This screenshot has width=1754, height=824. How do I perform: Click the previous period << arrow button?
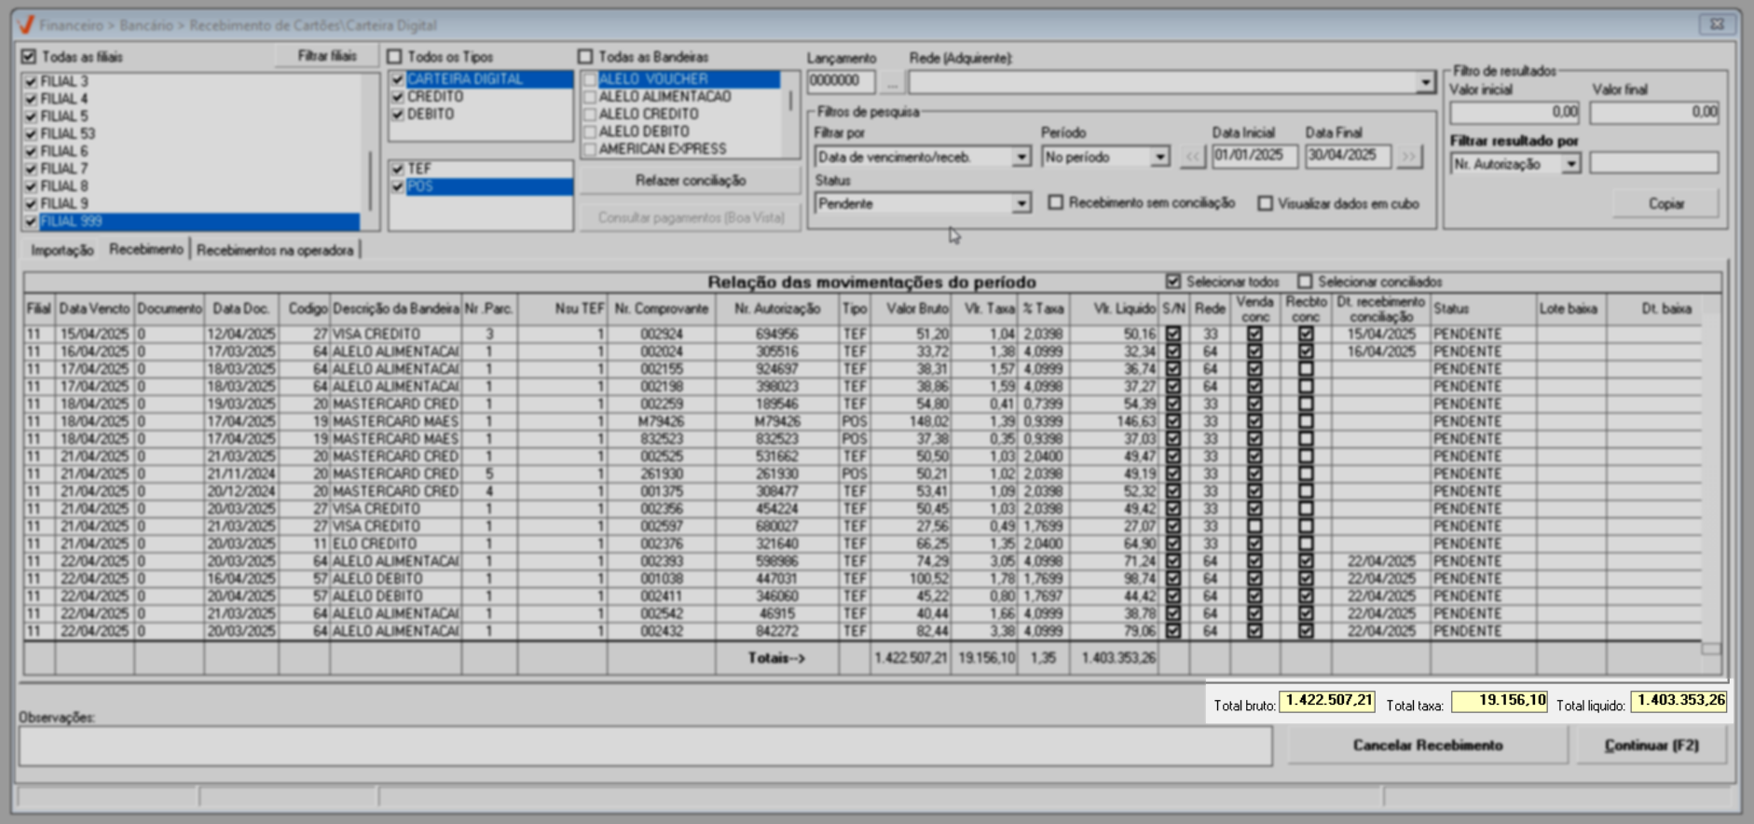1193,157
